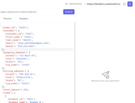
Task: Click the "Request not yet submitted." message
Action: tap(105, 81)
